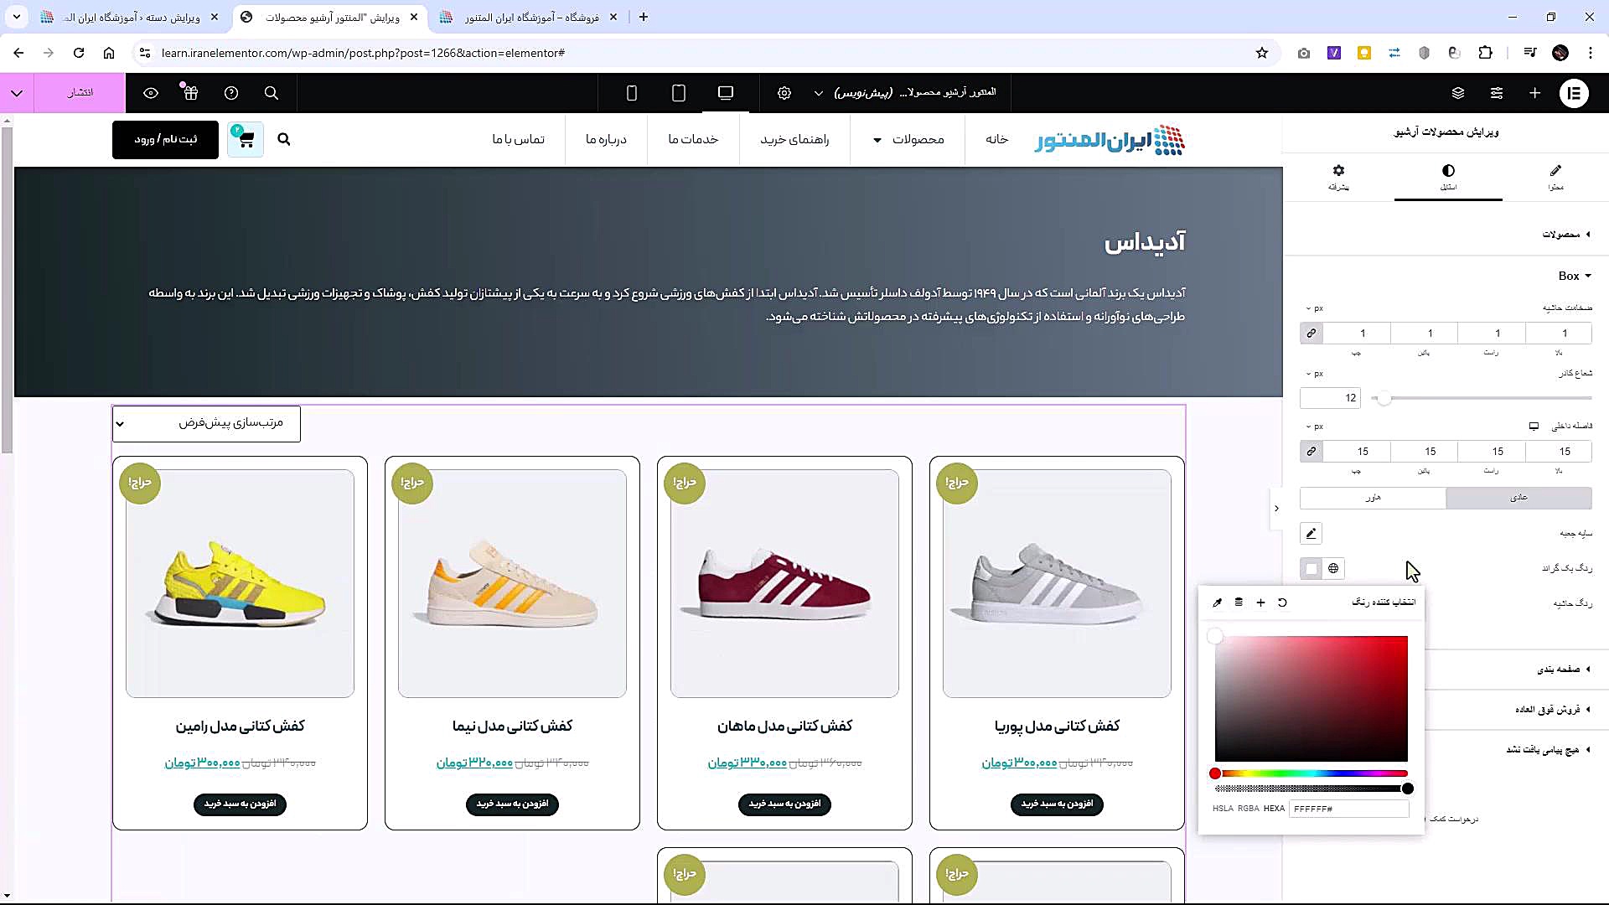Open کفش کتانی مدل ماهان product title
This screenshot has width=1609, height=905.
784,726
